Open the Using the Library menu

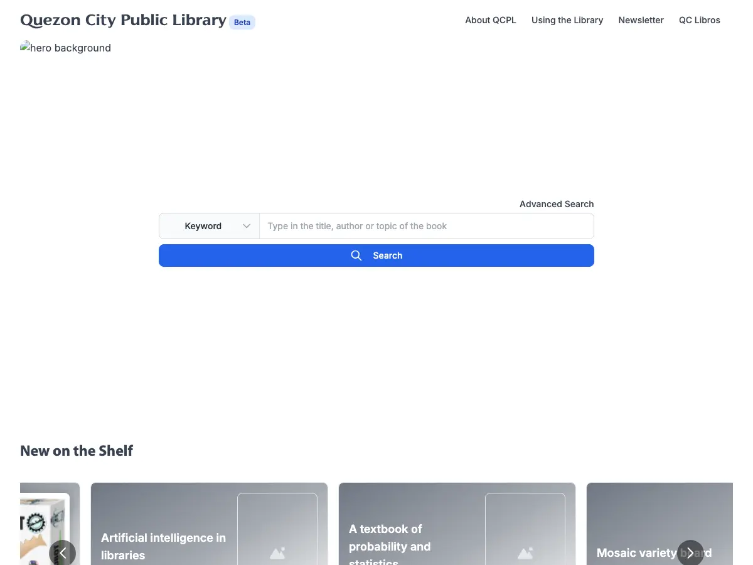[567, 20]
